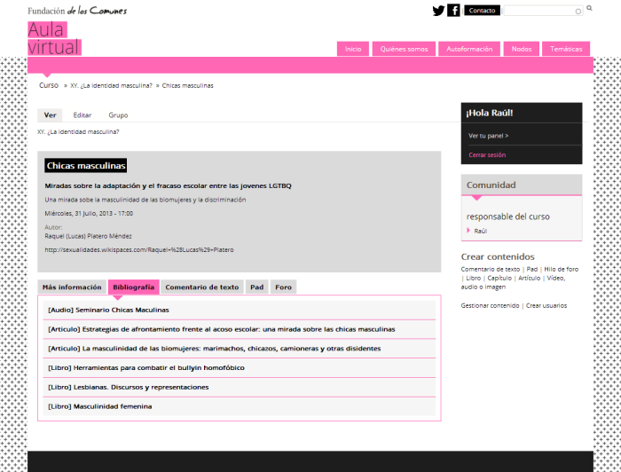Open the Foro tab

[283, 287]
